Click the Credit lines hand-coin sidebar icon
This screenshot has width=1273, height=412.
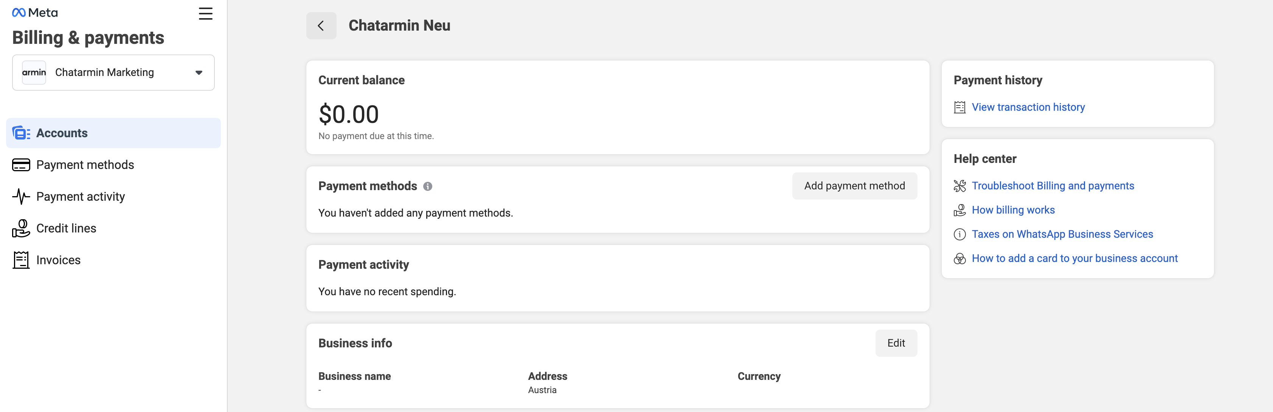[21, 228]
